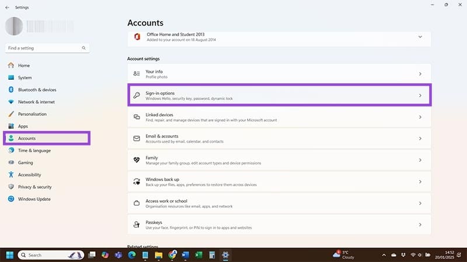The height and width of the screenshot is (262, 467).
Task: Click the back arrow in Settings
Action: (x=7, y=8)
